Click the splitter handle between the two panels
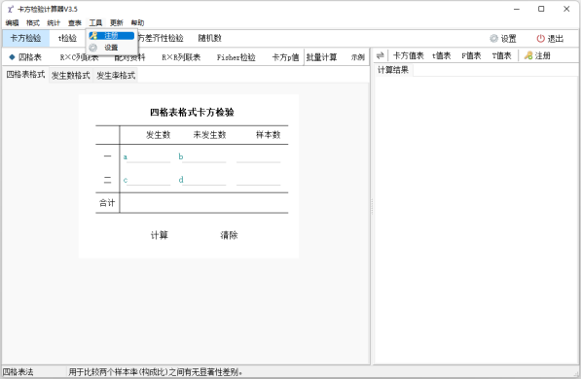Viewport: 581px width, 379px height. click(372, 206)
